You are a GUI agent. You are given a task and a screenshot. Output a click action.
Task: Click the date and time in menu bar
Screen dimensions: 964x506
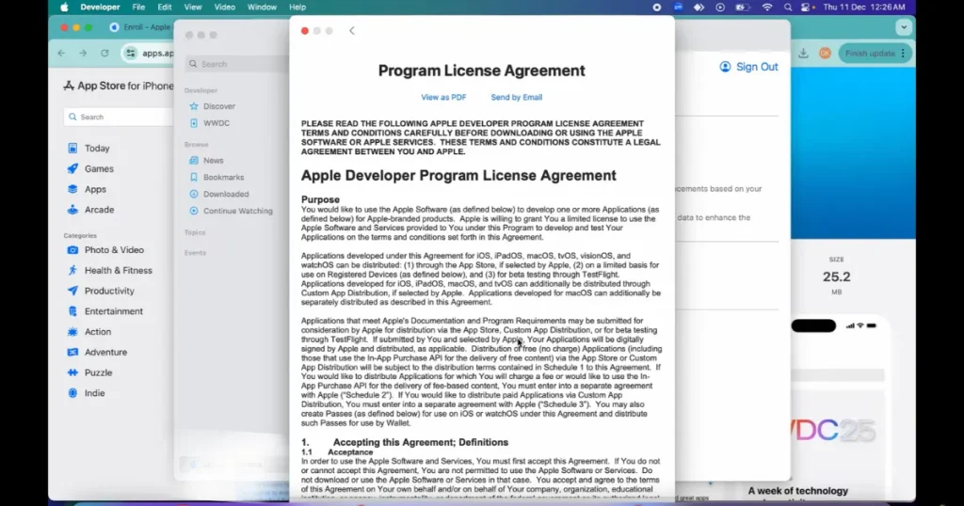864,8
